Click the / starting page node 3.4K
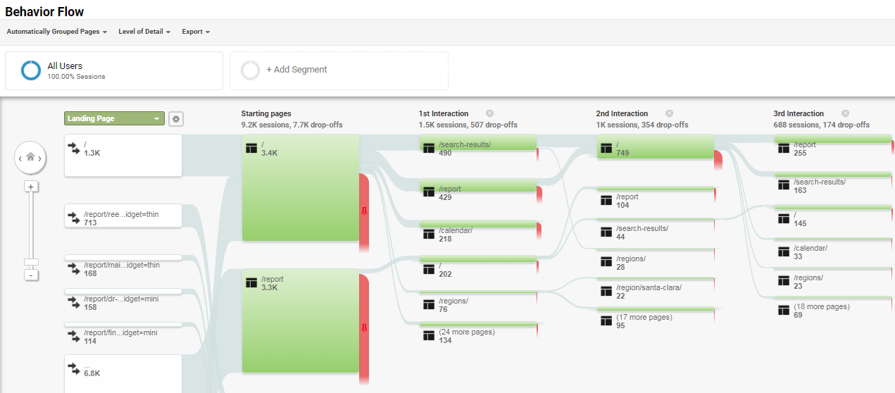 301,188
